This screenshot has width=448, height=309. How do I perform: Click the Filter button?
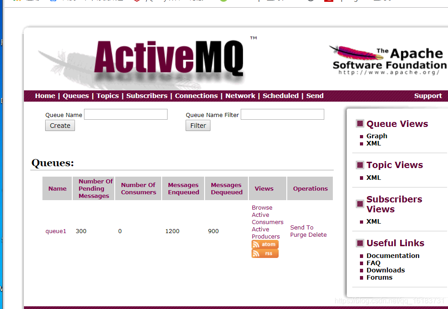pos(198,126)
